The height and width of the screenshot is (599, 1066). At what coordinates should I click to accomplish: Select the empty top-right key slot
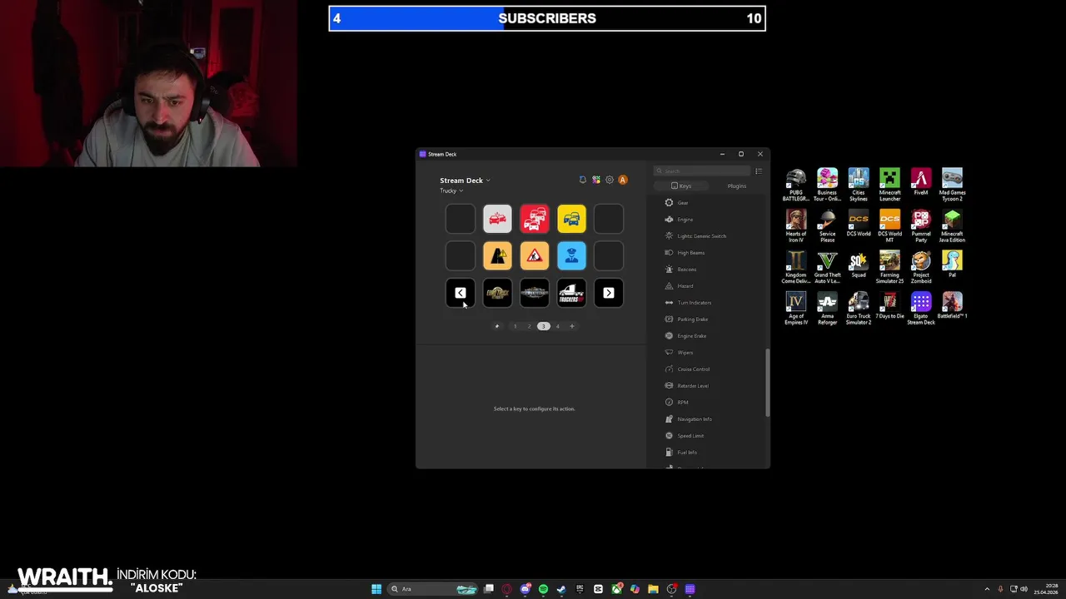click(609, 219)
